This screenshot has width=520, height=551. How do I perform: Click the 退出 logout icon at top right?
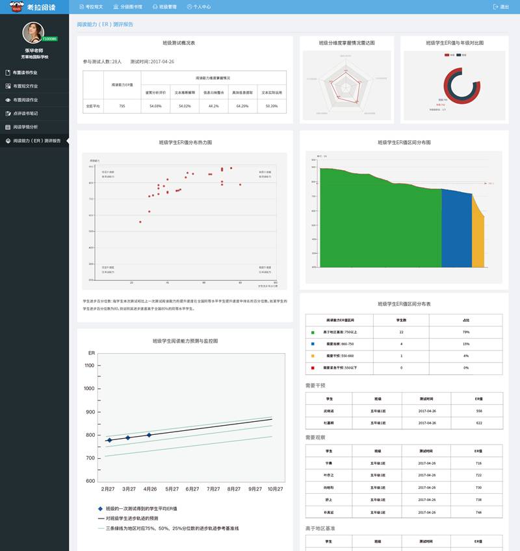coord(496,6)
